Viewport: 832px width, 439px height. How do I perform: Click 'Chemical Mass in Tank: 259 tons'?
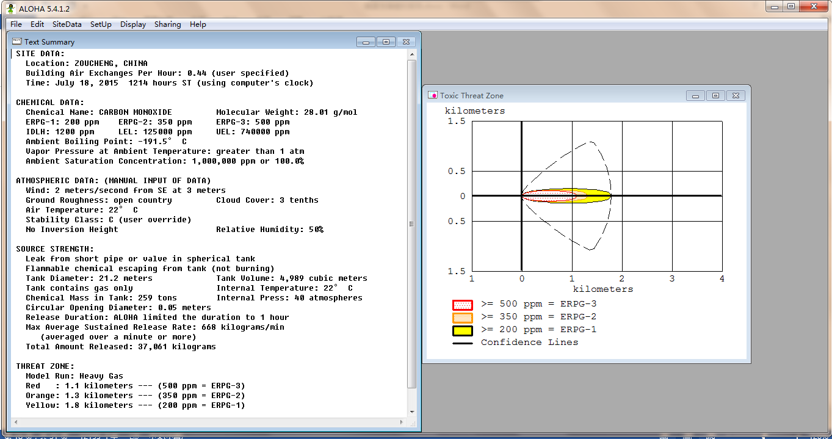tap(101, 298)
